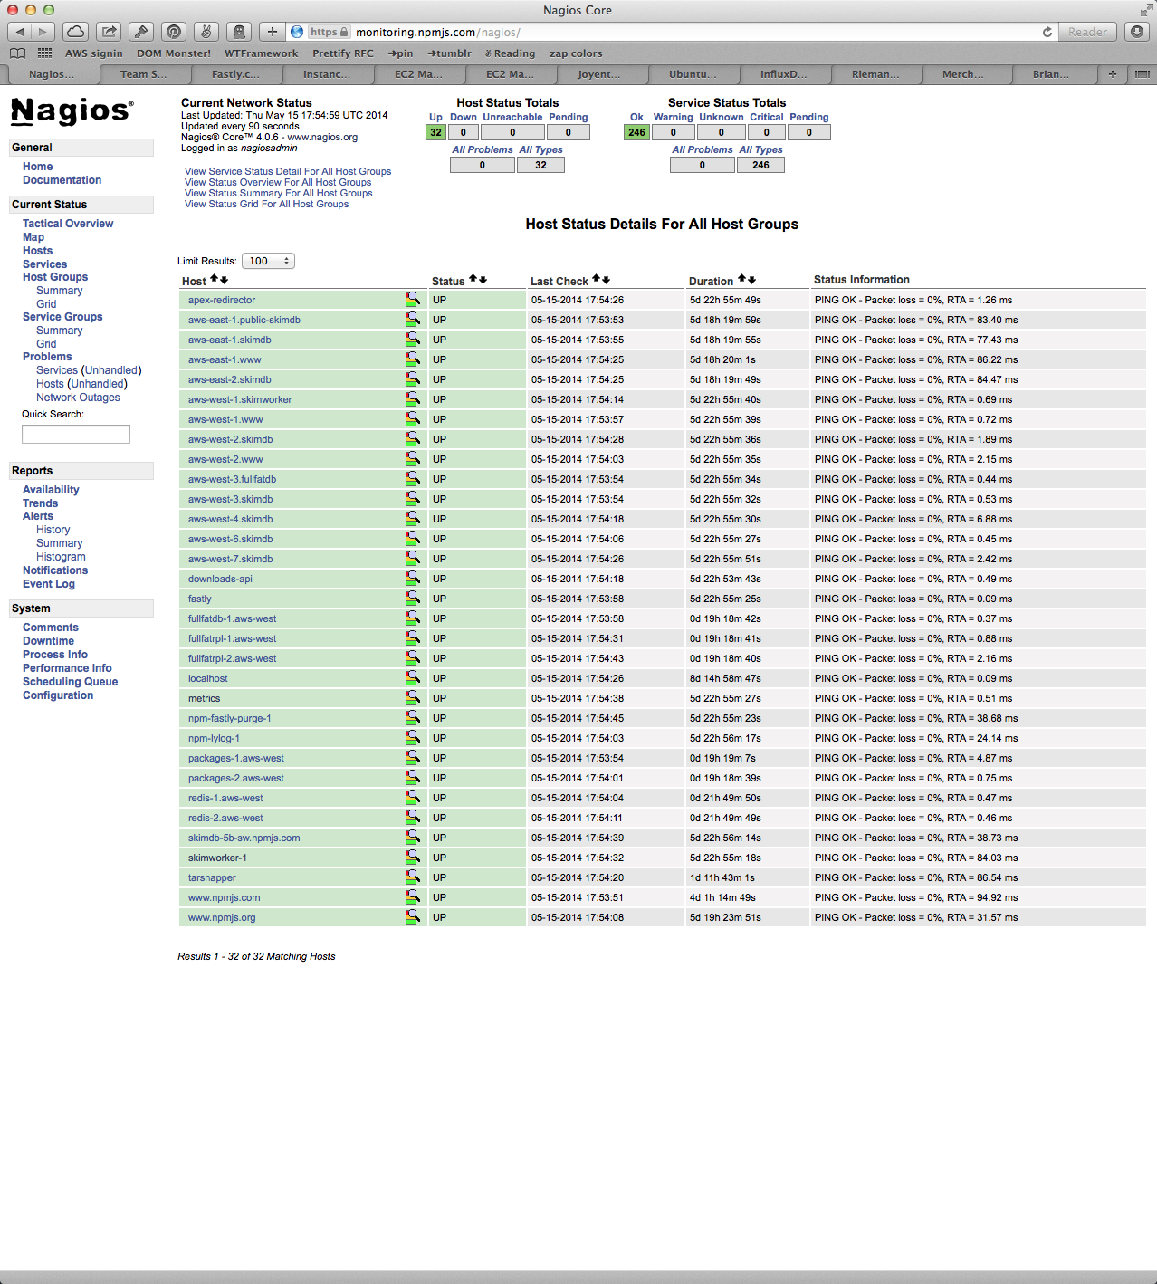Open extended info icon next to www.npmjs.org
Viewport: 1157px width, 1284px height.
coord(413,916)
